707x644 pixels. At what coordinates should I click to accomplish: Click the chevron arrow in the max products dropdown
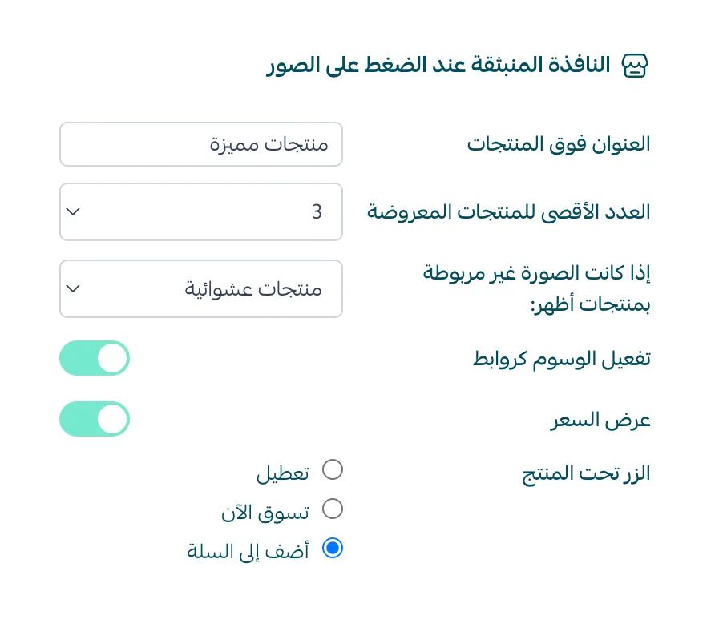click(73, 211)
